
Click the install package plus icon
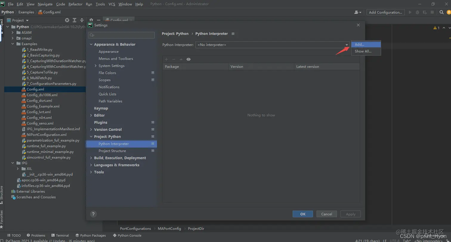(x=166, y=59)
